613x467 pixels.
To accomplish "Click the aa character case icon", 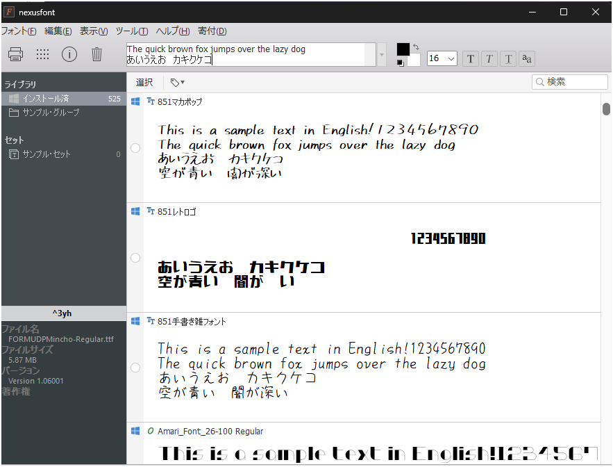I will (526, 58).
